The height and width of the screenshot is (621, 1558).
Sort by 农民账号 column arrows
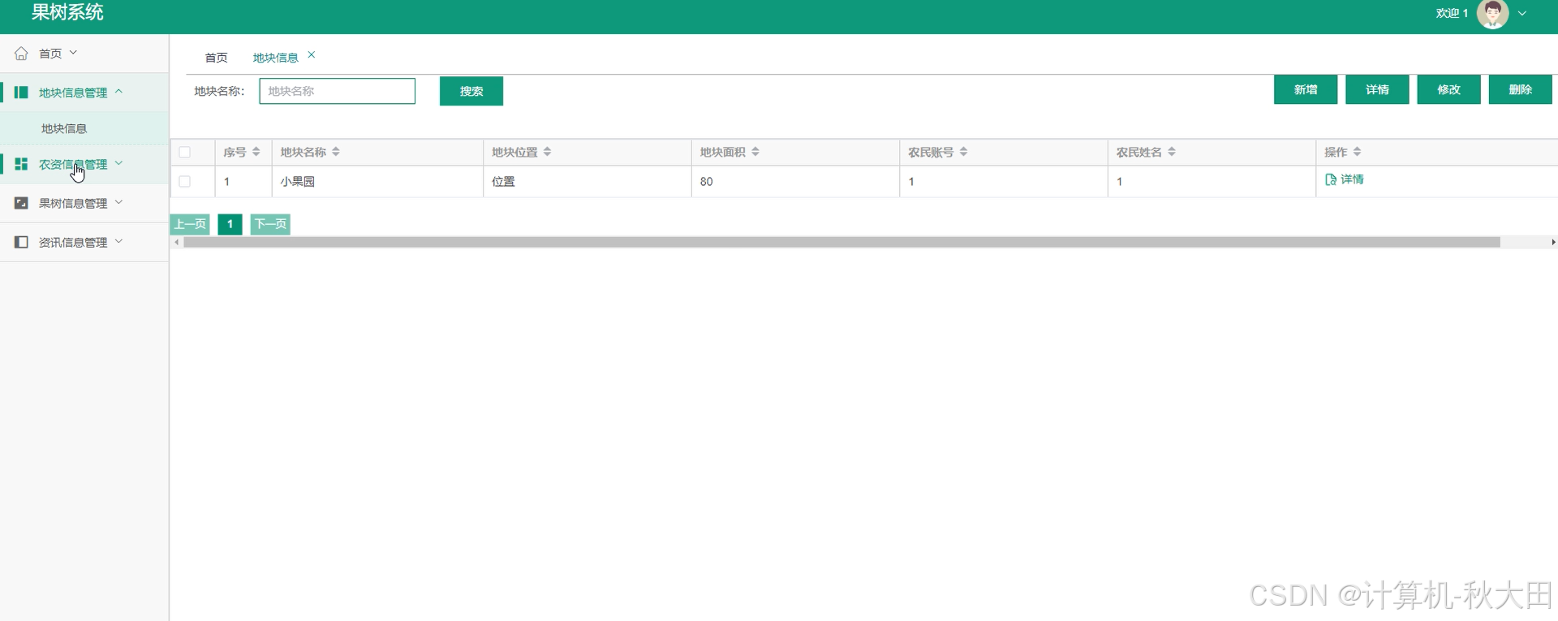(x=964, y=152)
